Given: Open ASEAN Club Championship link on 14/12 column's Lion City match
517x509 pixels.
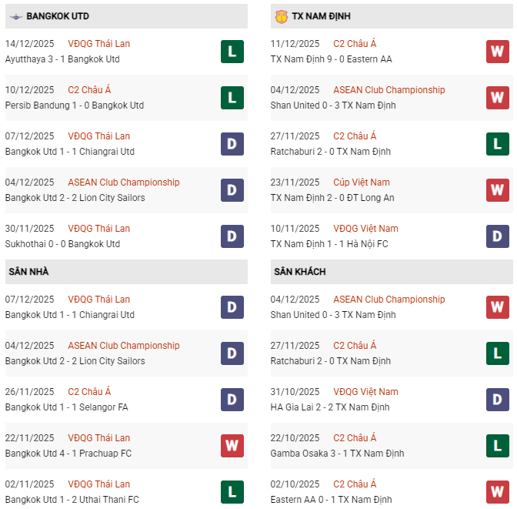Looking at the screenshot, I should [124, 183].
